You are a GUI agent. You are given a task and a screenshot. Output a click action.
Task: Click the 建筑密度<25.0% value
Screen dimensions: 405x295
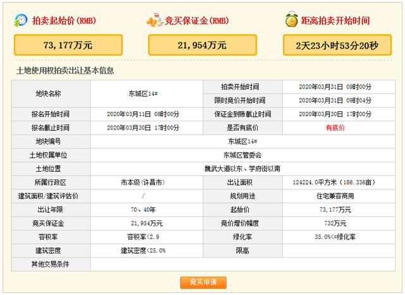(143, 251)
